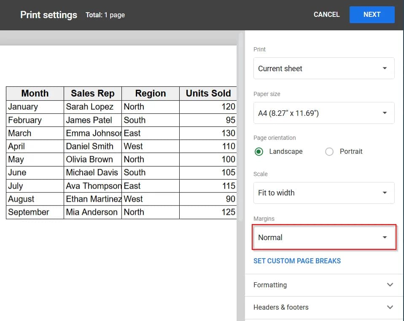This screenshot has width=404, height=321.
Task: Click the Sarah Lopez cell
Action: tap(92, 107)
